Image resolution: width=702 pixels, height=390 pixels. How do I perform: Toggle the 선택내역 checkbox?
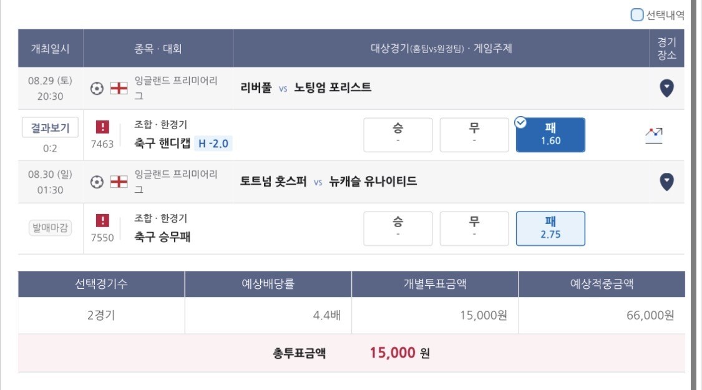pyautogui.click(x=636, y=15)
